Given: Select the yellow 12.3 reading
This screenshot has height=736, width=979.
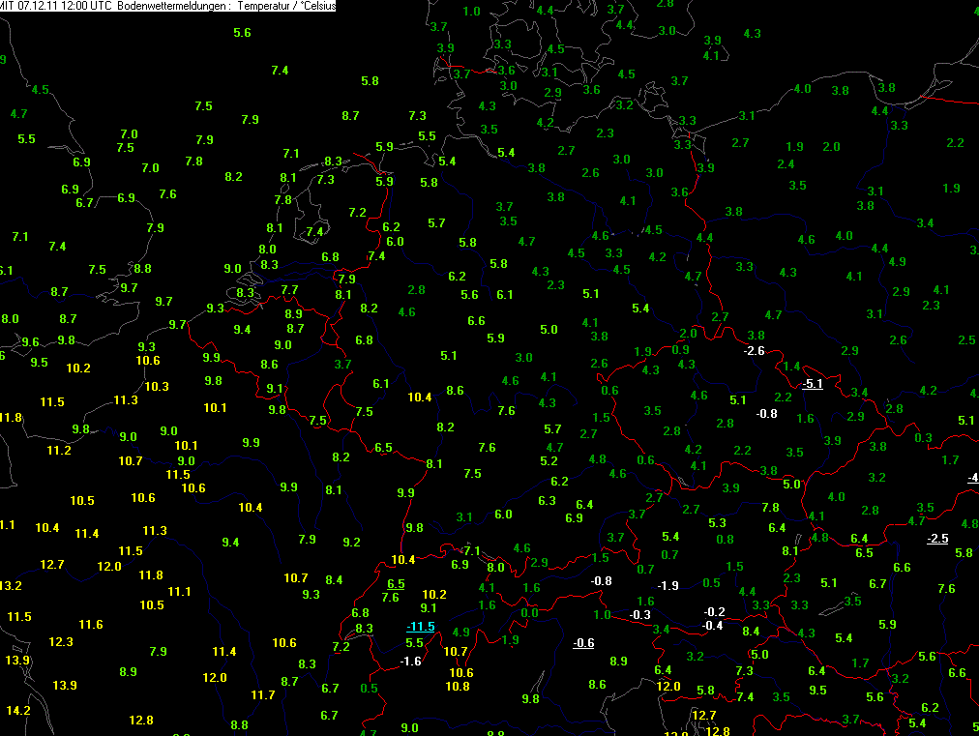Looking at the screenshot, I should click(61, 641).
